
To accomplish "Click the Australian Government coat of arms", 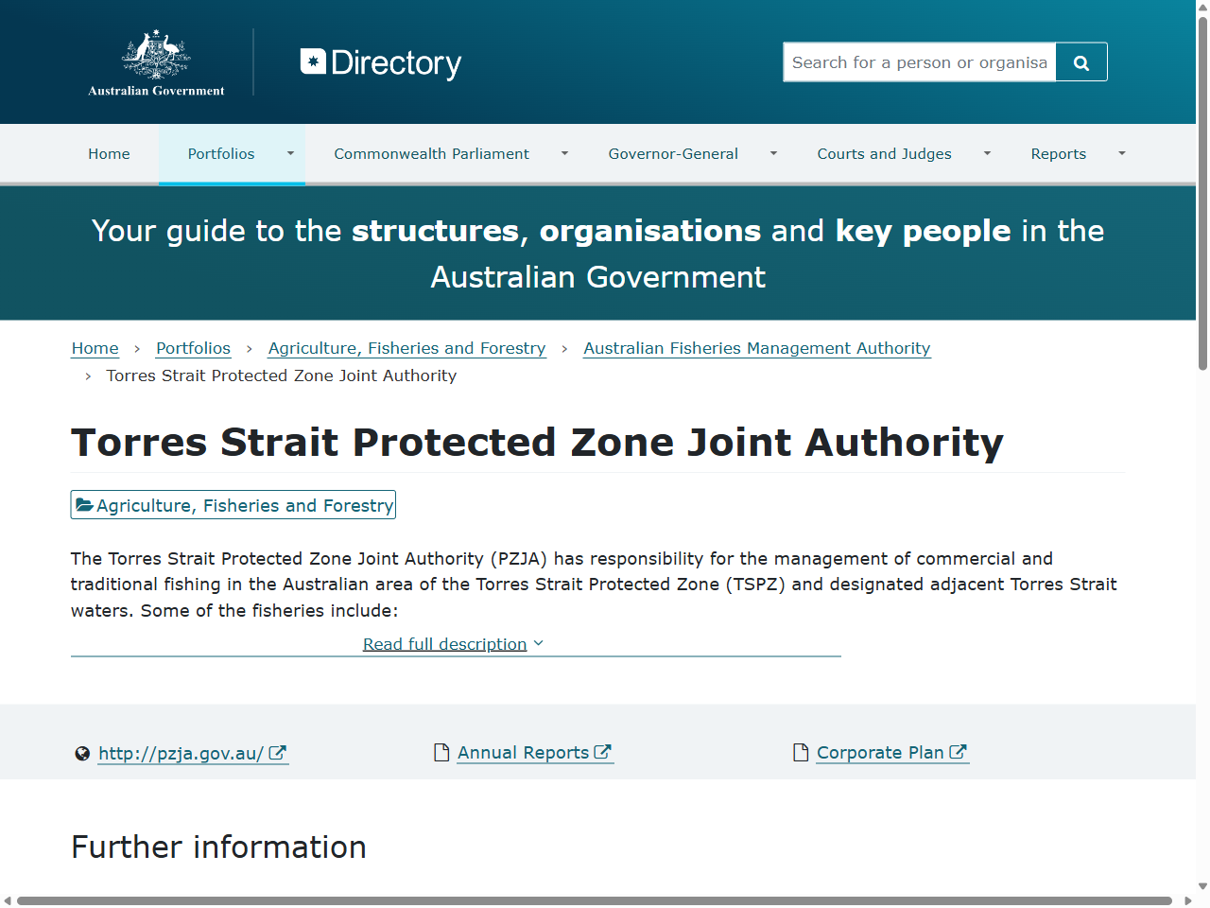I will pos(157,57).
